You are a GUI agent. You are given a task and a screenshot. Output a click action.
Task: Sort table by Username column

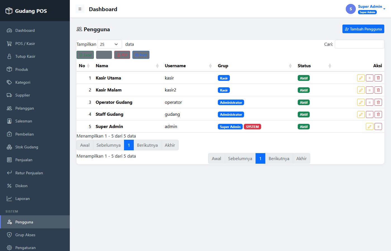(189, 66)
